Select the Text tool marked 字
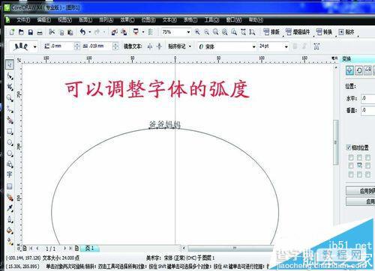The image size is (375, 271). (10, 174)
